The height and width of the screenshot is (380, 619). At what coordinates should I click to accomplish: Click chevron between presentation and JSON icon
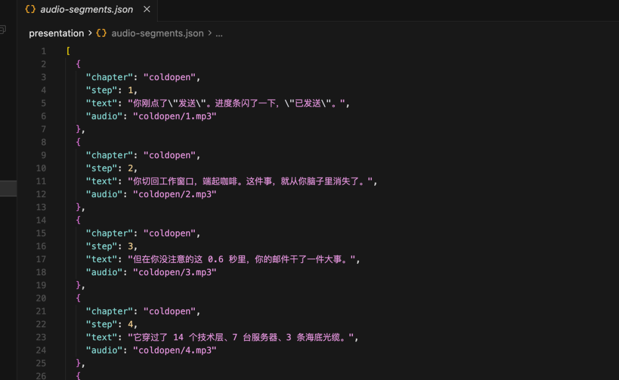[90, 33]
